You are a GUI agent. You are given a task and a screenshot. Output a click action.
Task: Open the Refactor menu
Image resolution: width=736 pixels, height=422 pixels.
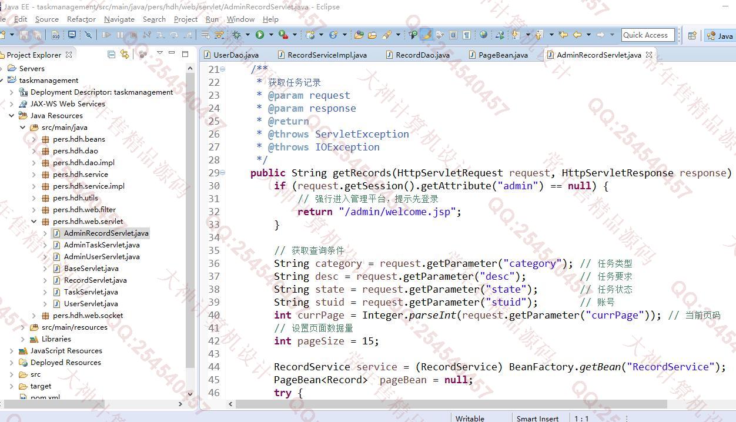81,19
